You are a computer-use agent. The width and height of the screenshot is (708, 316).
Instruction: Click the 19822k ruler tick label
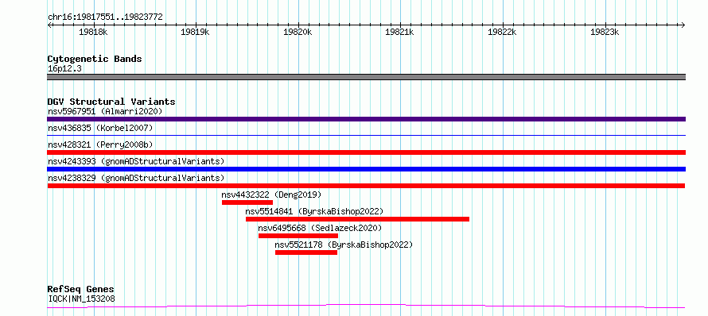[x=503, y=32]
